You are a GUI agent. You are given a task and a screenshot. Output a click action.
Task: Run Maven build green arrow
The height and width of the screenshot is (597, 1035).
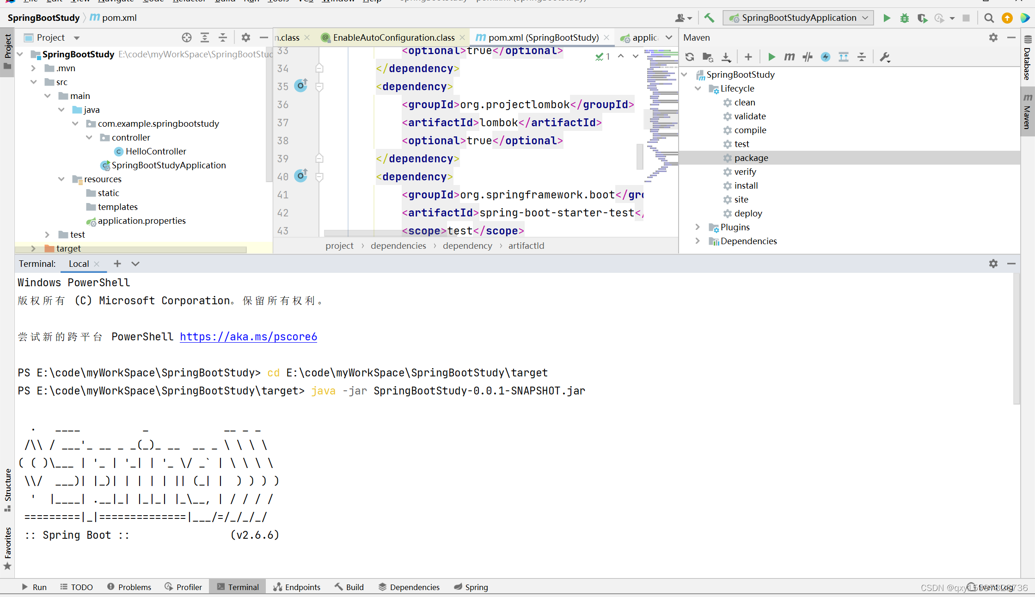point(772,57)
